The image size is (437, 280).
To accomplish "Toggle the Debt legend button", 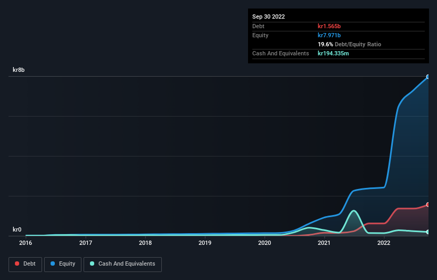I will pyautogui.click(x=25, y=264).
